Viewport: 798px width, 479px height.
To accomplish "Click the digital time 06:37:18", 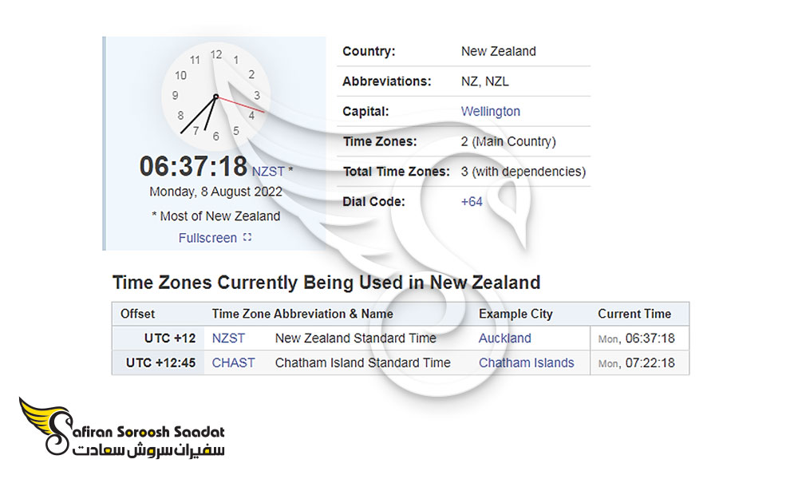I will click(193, 167).
